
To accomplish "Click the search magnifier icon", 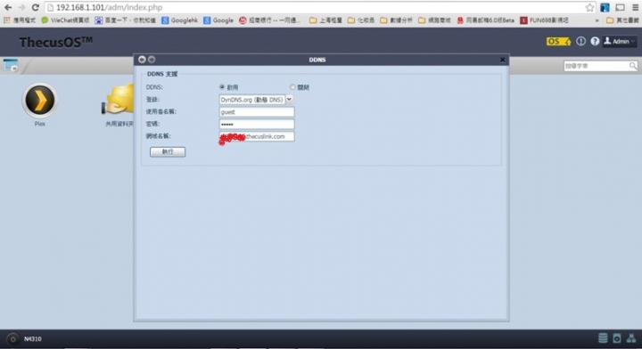I will coord(632,66).
